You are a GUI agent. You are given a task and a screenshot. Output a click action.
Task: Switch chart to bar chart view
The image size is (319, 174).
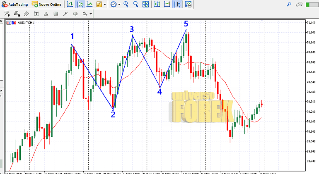coord(70,5)
